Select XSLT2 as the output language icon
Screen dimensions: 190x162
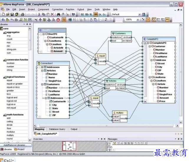pyautogui.click(x=87, y=14)
